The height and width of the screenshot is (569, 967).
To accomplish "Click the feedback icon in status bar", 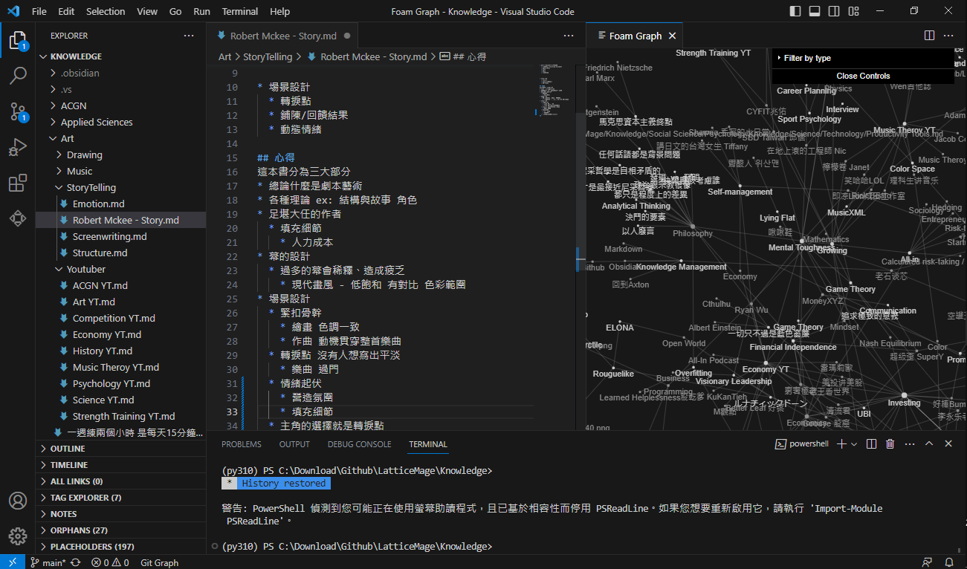I will (x=927, y=562).
